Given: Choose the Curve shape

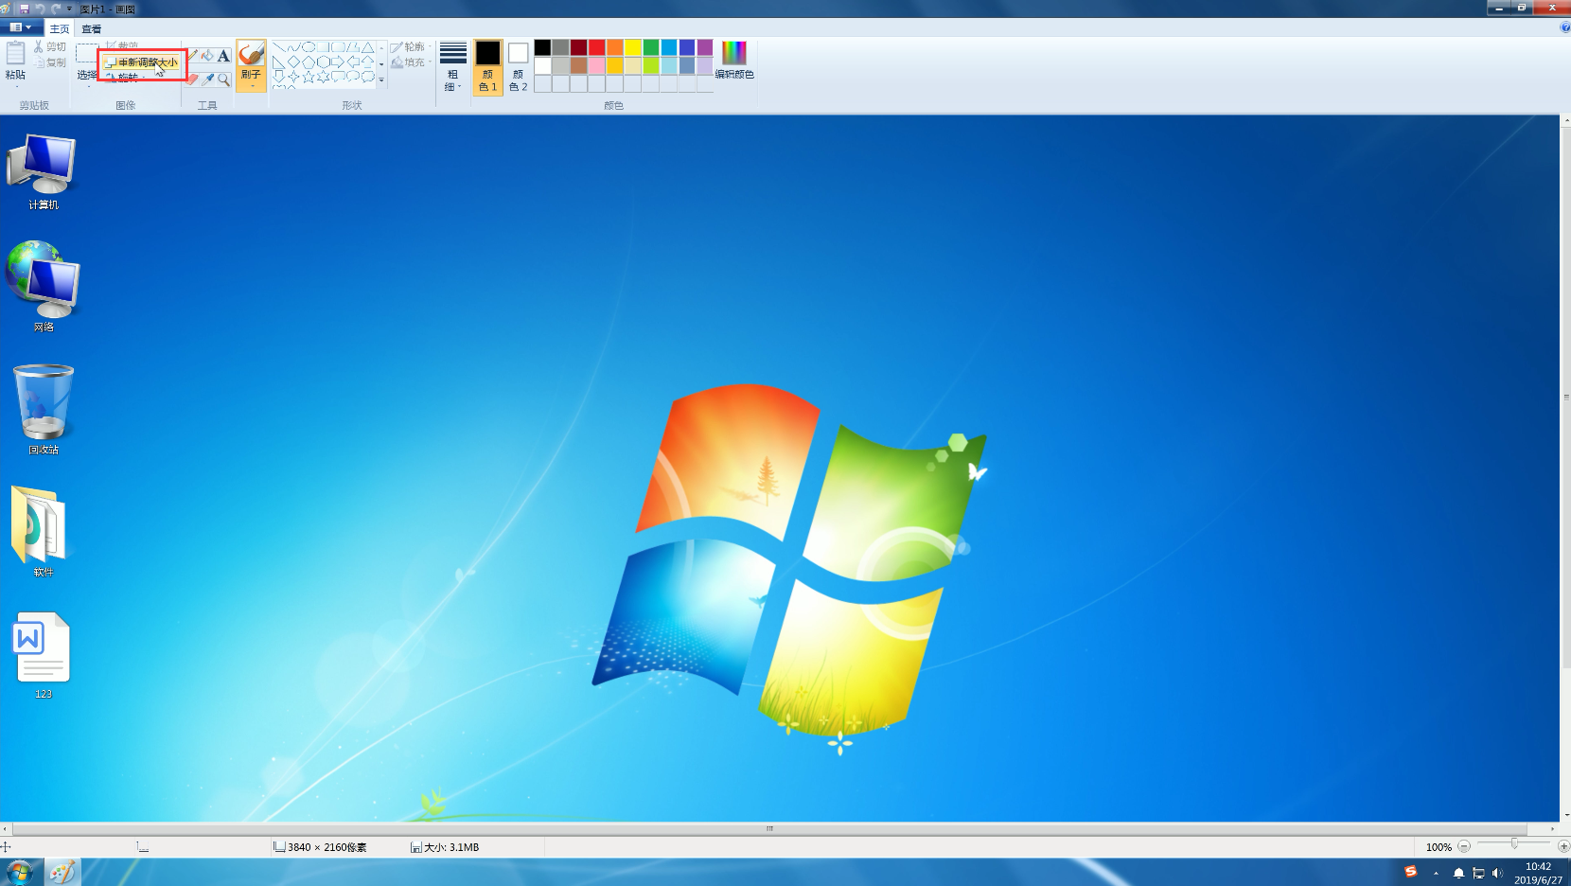Looking at the screenshot, I should tap(294, 47).
